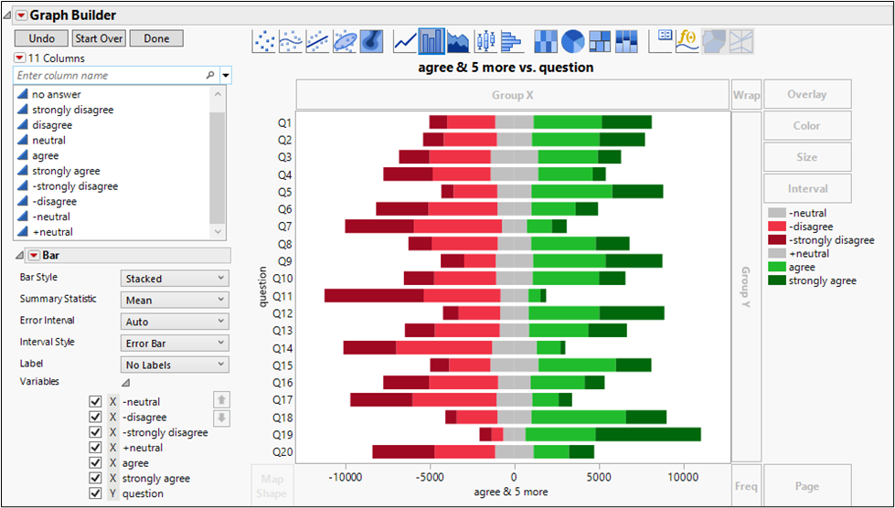895x508 pixels.
Task: Click the column list scrollbar down arrow
Action: pyautogui.click(x=218, y=232)
